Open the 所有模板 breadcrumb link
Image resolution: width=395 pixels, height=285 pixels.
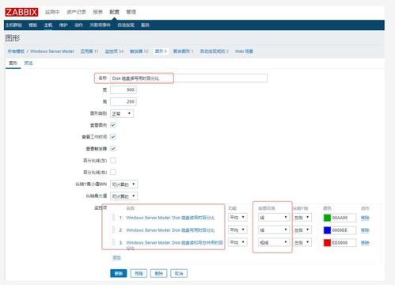tap(16, 51)
